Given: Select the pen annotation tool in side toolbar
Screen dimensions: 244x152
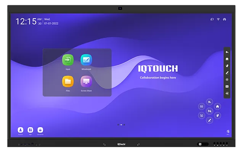Looking at the screenshot, I should 227,73.
